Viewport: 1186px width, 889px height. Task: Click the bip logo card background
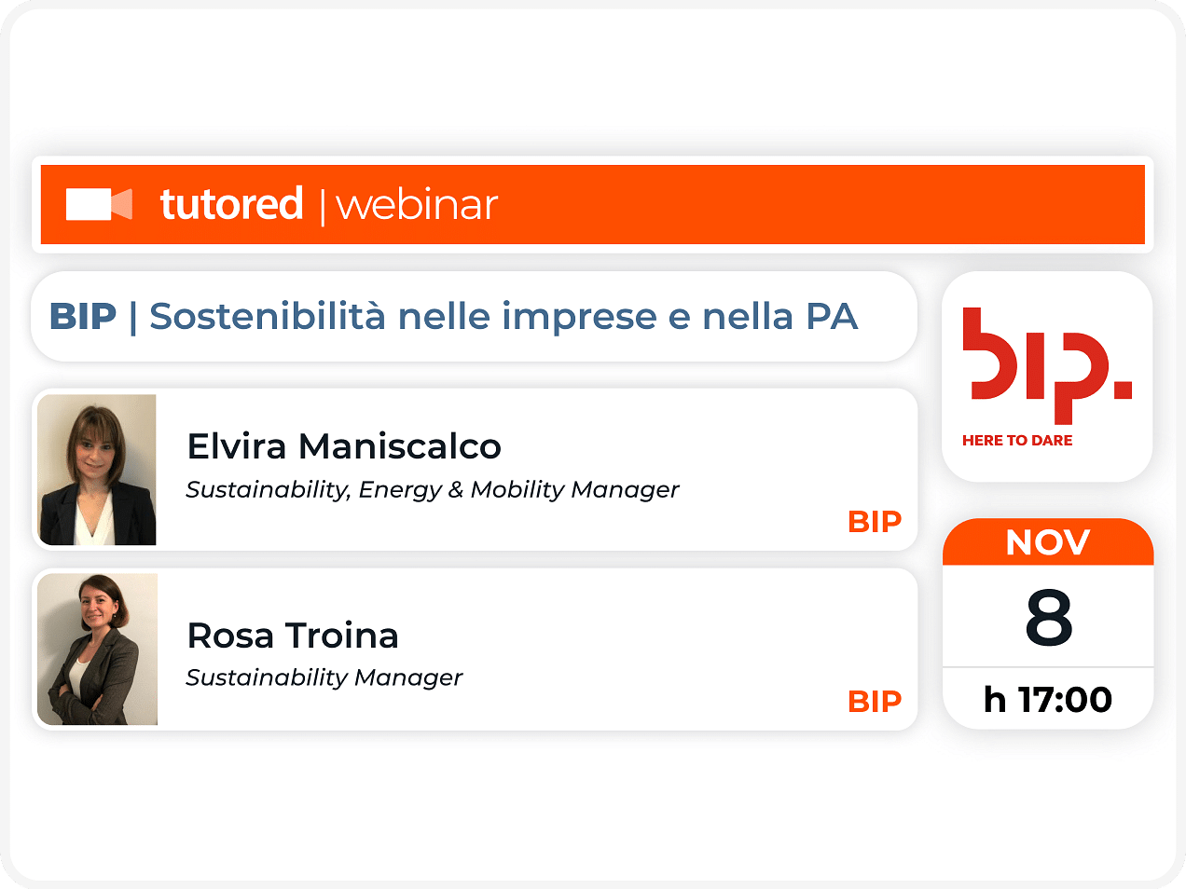coord(1047,376)
